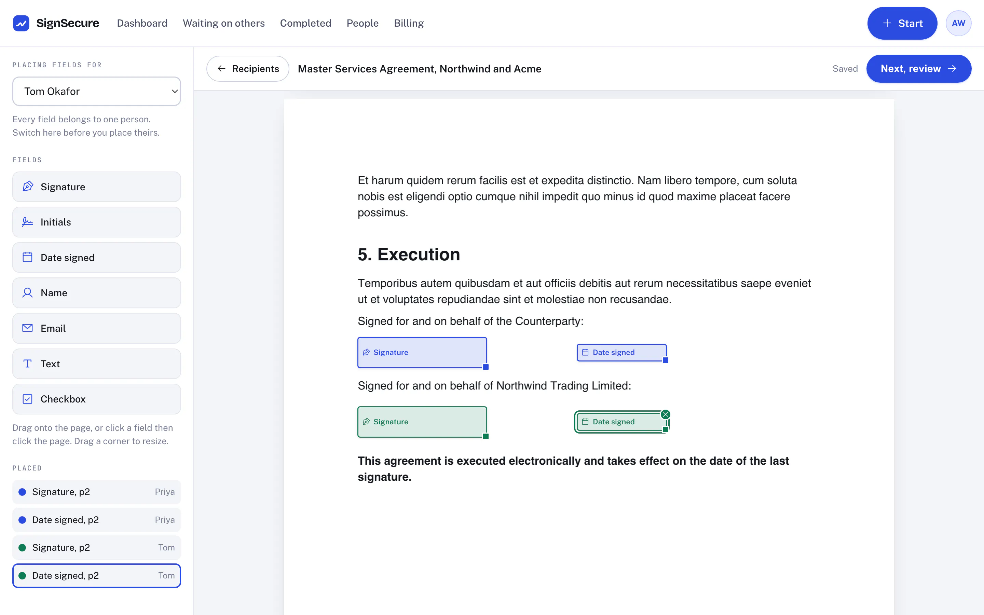Go to the Dashboard tab
The height and width of the screenshot is (615, 984).
click(x=142, y=23)
